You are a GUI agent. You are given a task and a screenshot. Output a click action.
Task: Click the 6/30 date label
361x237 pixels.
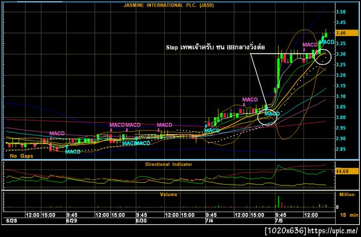click(x=141, y=221)
